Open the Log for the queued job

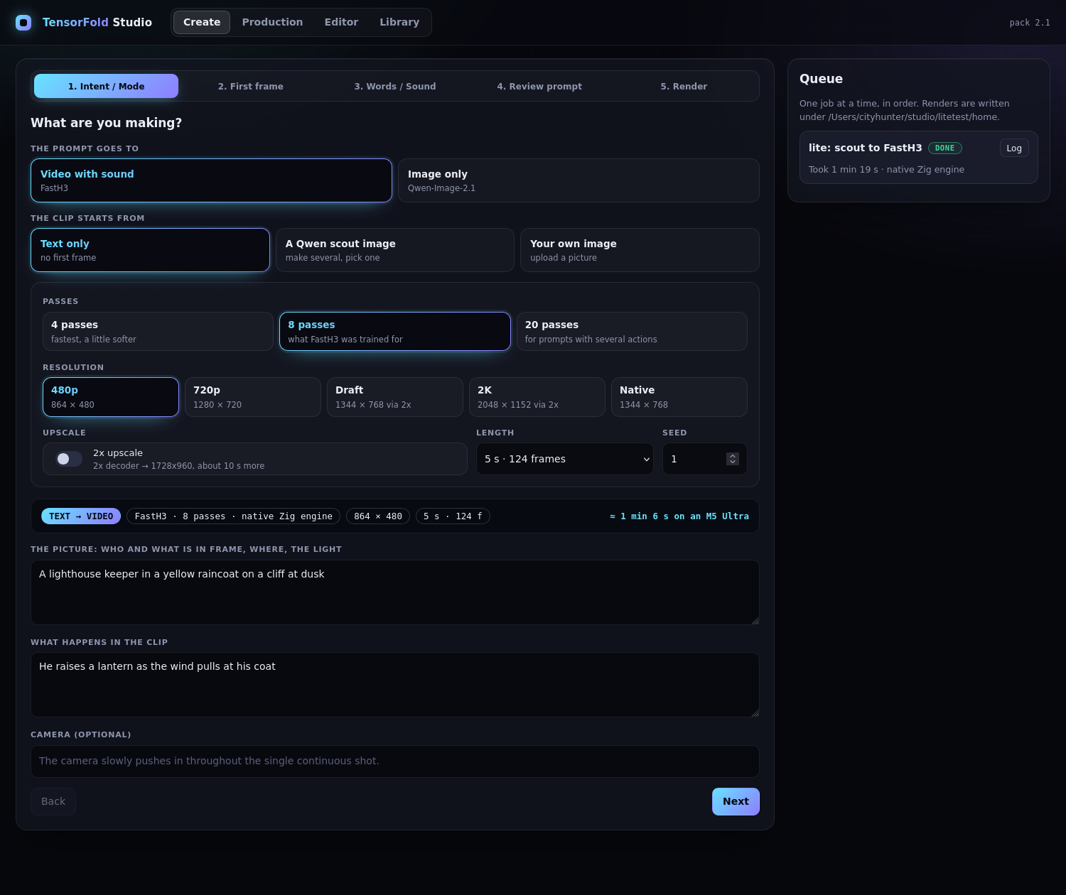pos(1014,148)
